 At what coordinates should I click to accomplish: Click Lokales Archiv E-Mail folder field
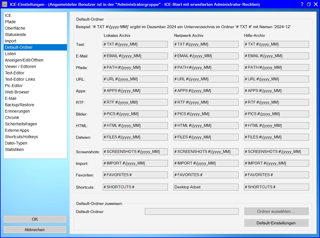[x=135, y=56]
